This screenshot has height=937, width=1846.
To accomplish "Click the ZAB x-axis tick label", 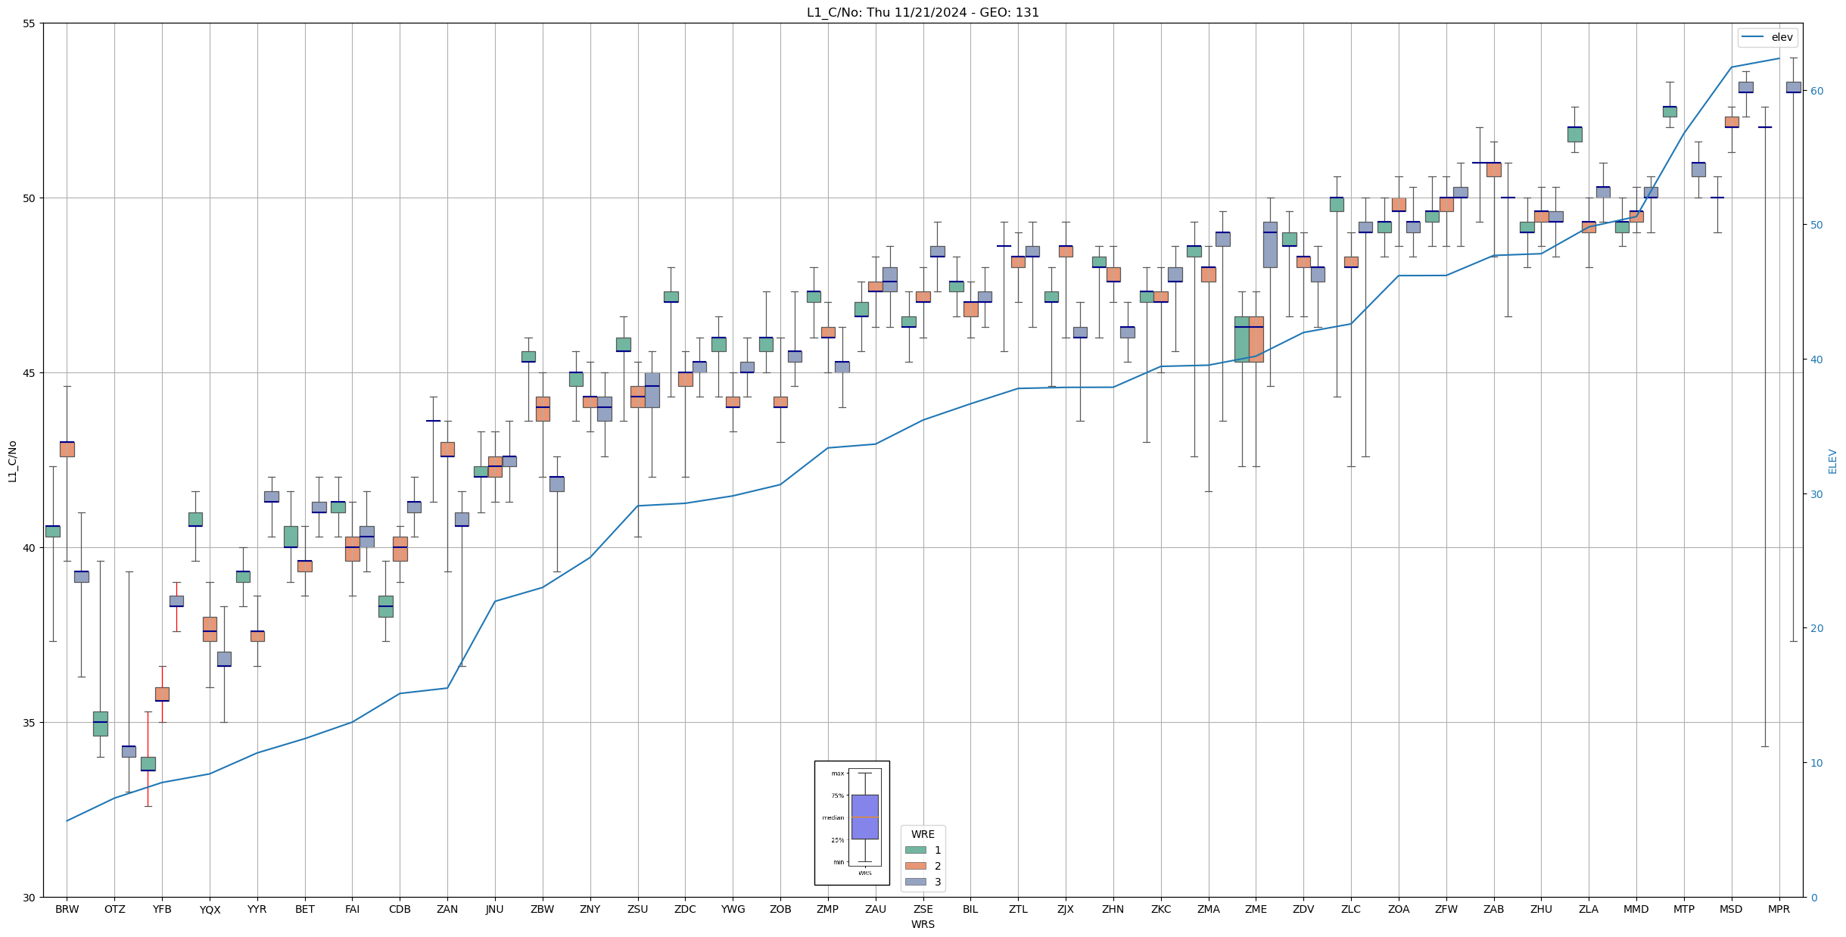I will tap(1493, 909).
